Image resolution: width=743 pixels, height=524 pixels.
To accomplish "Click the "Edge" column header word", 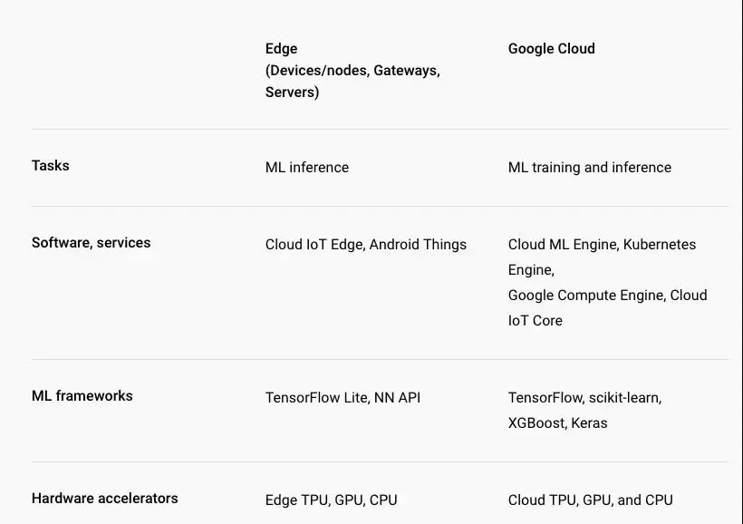I will point(281,49).
